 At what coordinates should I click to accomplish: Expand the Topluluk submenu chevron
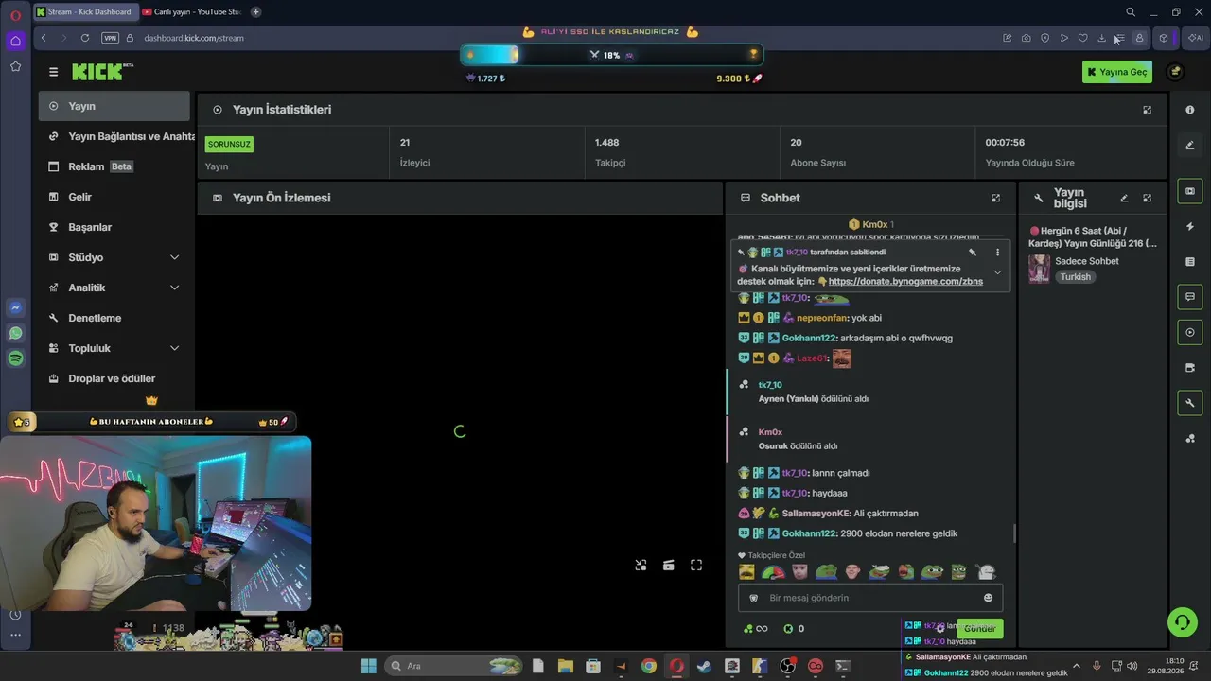[174, 348]
